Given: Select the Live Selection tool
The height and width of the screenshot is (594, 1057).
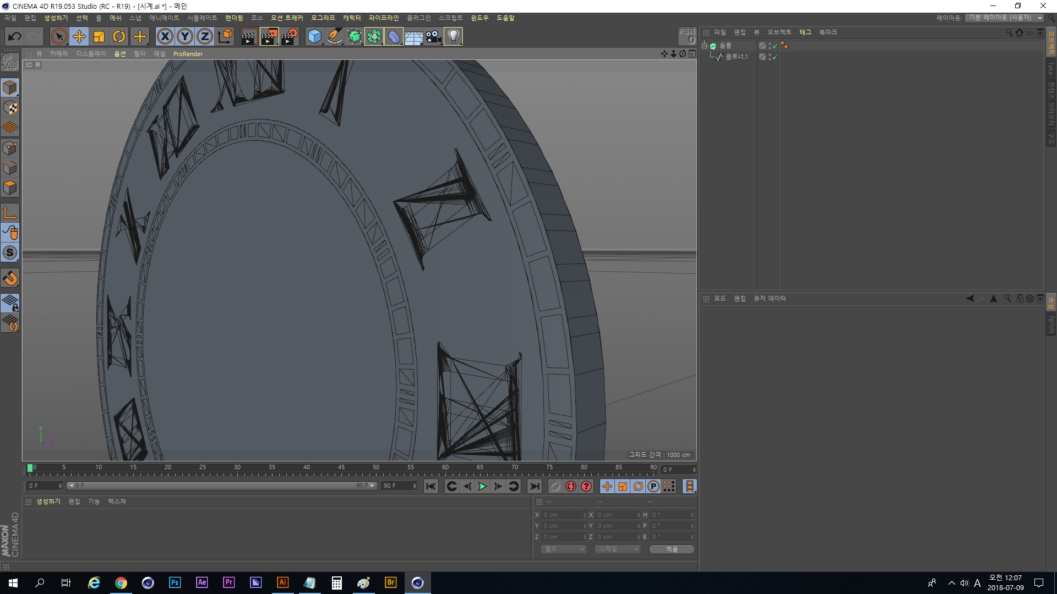Looking at the screenshot, I should click(x=59, y=37).
